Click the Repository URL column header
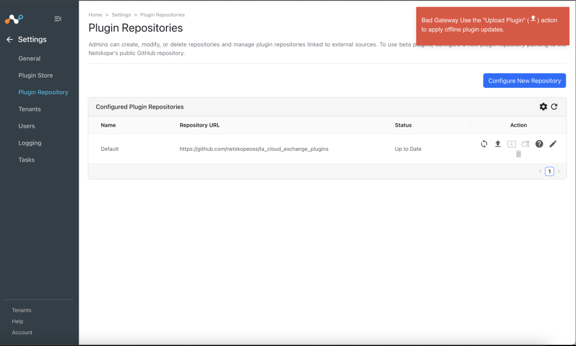 click(x=200, y=125)
